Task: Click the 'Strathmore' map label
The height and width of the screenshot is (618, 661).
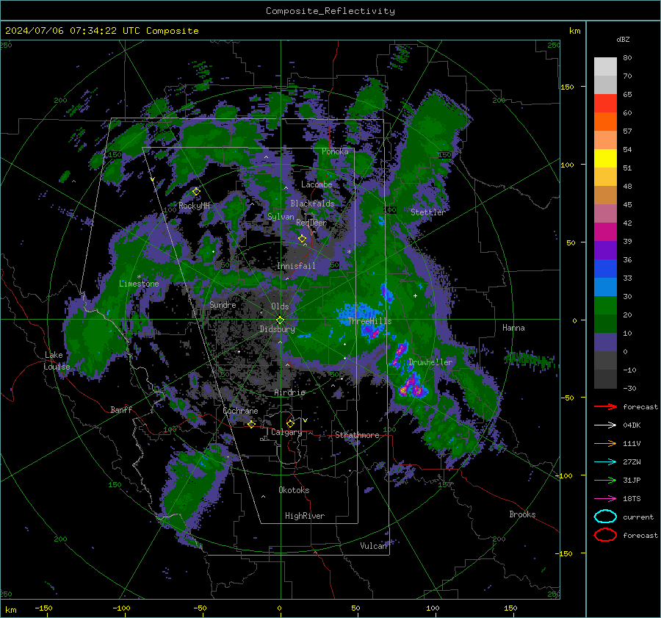Action: tap(357, 435)
